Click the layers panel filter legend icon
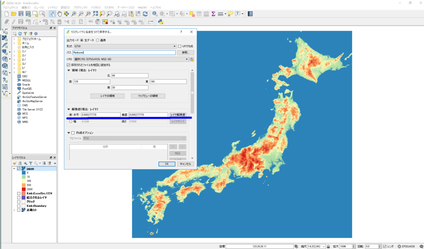 (31, 163)
